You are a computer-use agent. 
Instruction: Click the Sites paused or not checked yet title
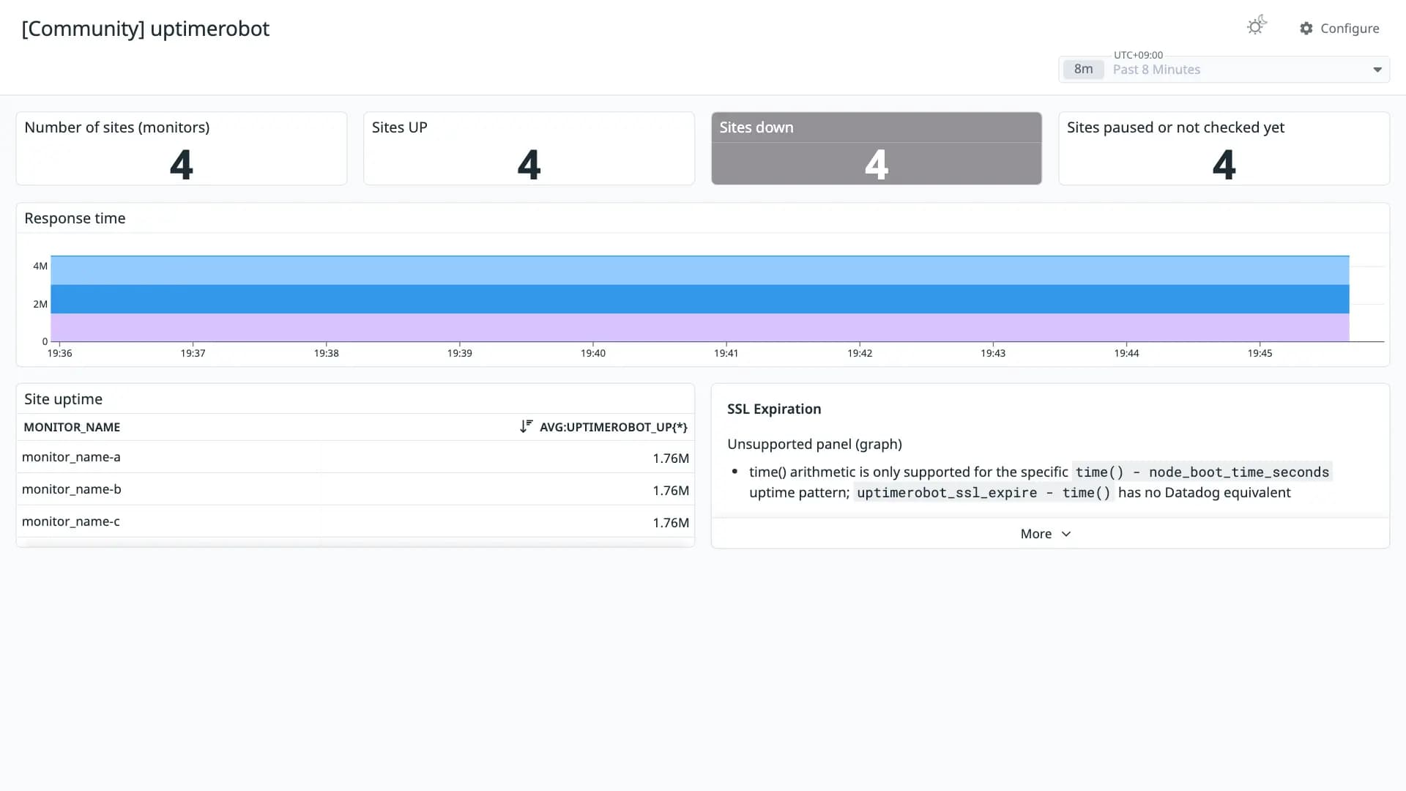[1175, 127]
